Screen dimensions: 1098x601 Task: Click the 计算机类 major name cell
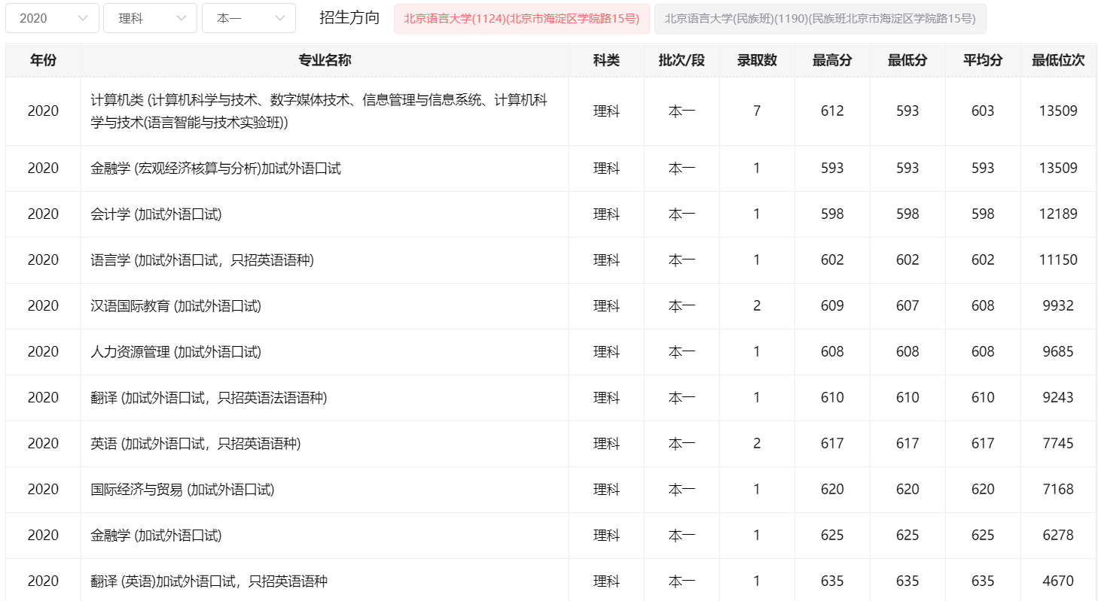[319, 111]
